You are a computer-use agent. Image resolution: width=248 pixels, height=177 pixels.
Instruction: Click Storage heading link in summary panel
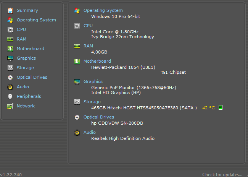click(x=92, y=102)
